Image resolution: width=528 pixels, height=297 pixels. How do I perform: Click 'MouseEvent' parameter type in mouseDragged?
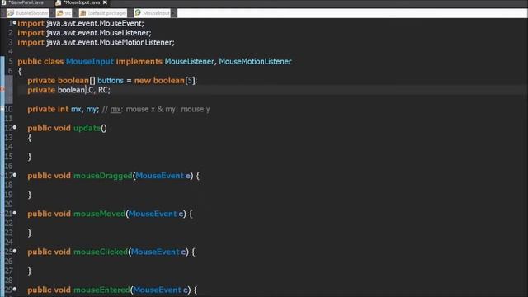point(160,176)
